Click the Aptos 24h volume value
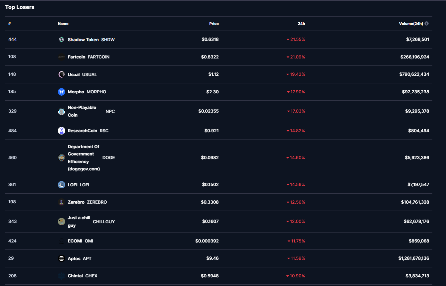The width and height of the screenshot is (446, 286). [x=413, y=258]
